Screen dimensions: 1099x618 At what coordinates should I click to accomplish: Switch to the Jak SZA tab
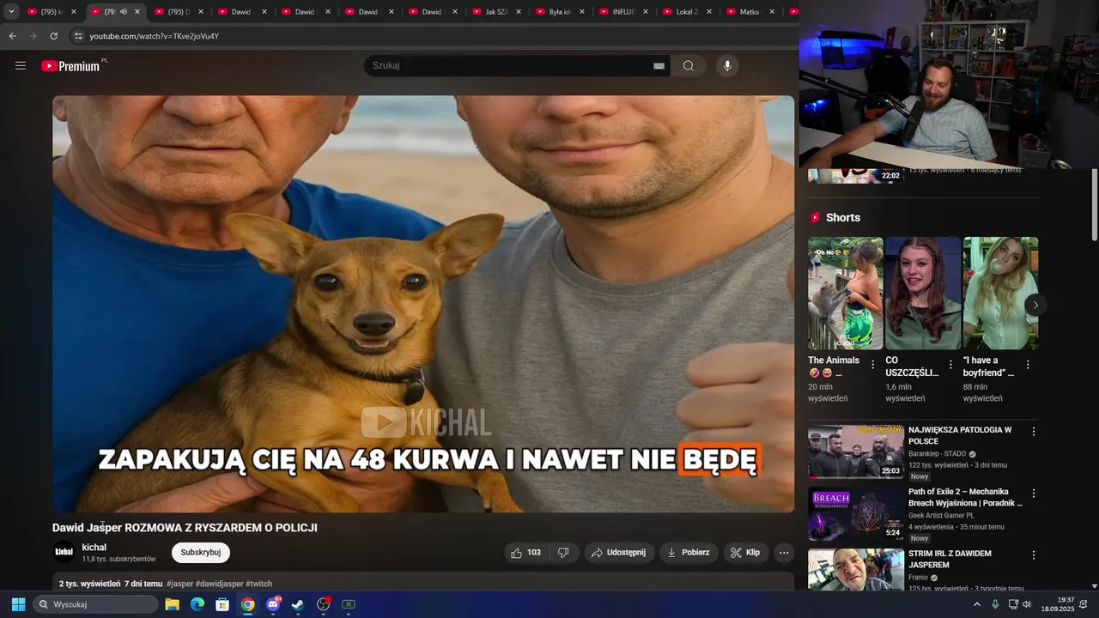coord(496,12)
